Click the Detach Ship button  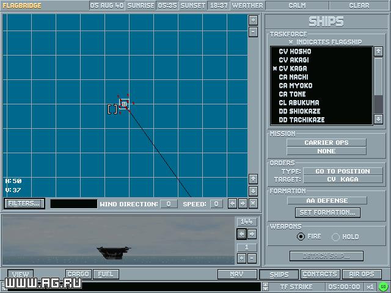pyautogui.click(x=326, y=256)
